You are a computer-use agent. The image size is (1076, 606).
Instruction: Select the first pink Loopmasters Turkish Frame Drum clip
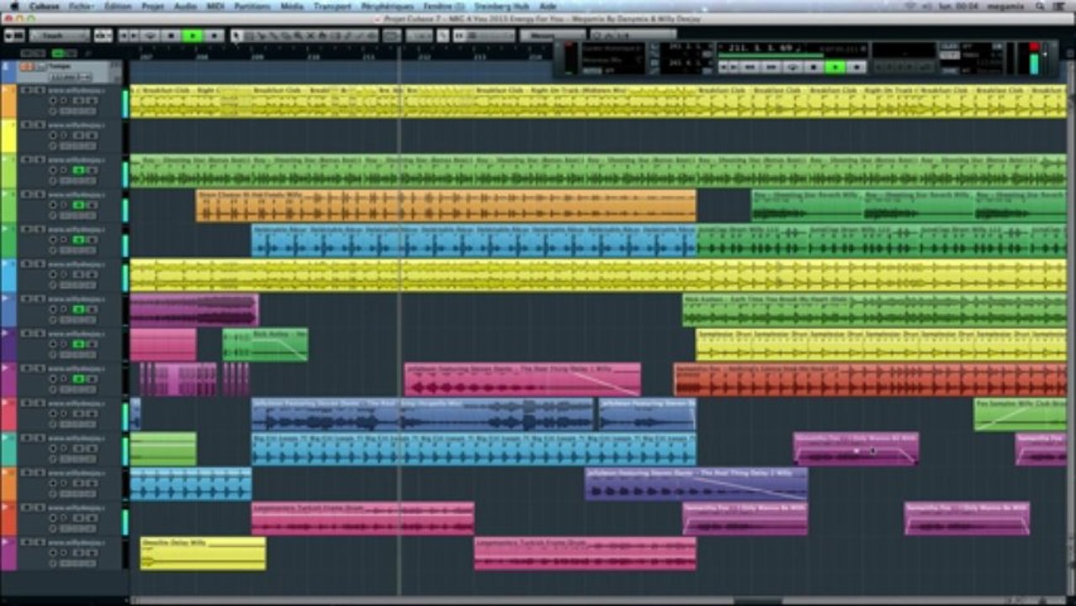pos(363,518)
